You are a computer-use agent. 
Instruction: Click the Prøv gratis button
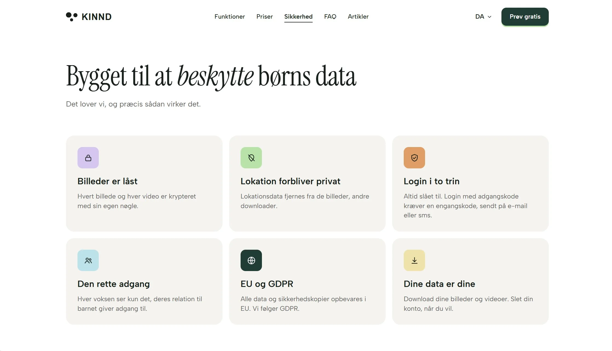(x=525, y=17)
